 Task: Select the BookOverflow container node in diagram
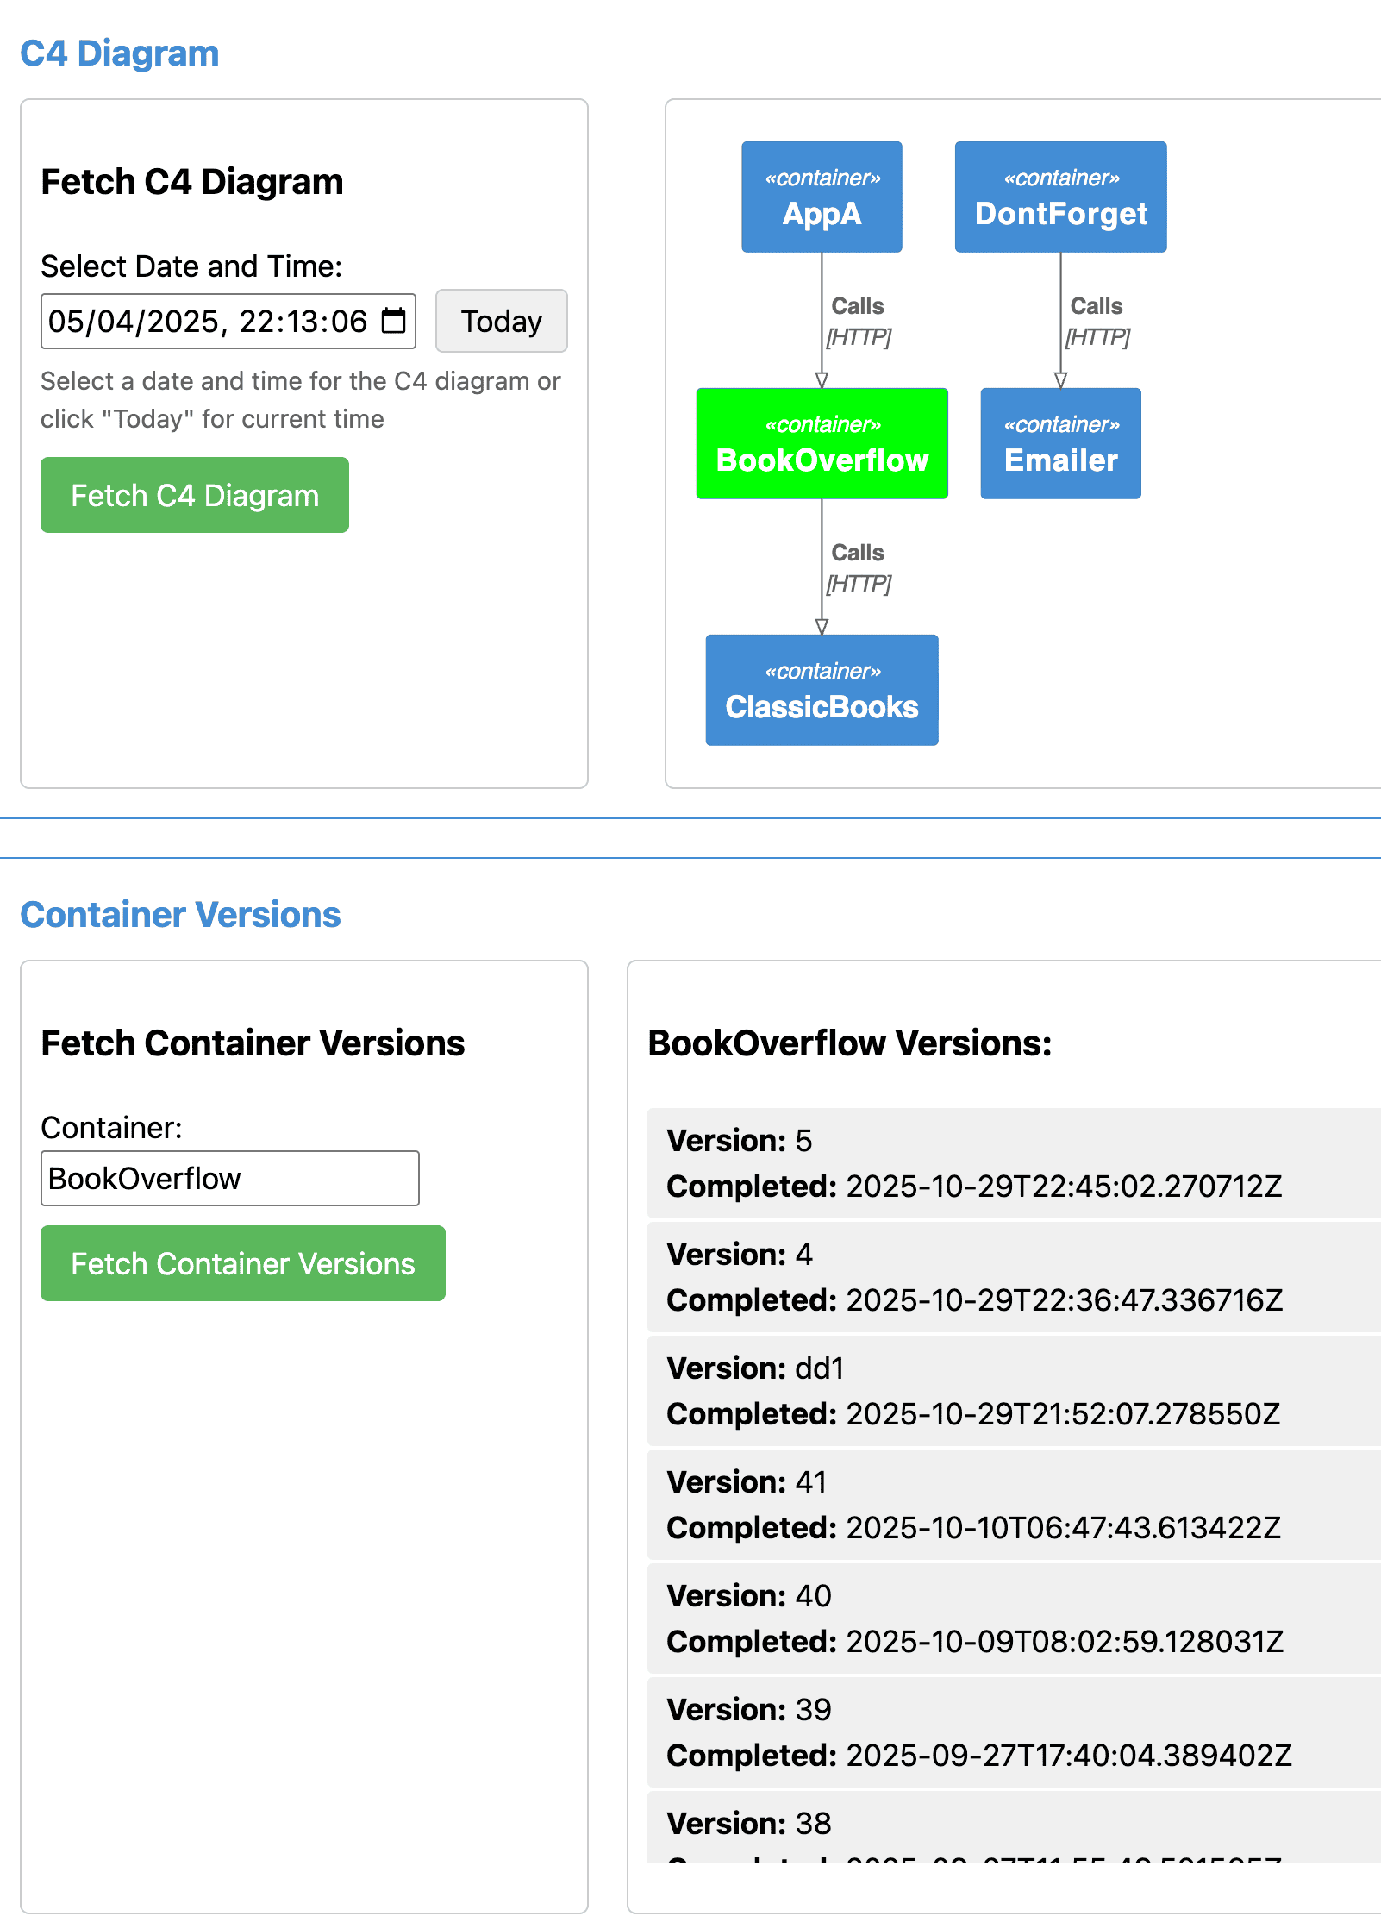822,443
